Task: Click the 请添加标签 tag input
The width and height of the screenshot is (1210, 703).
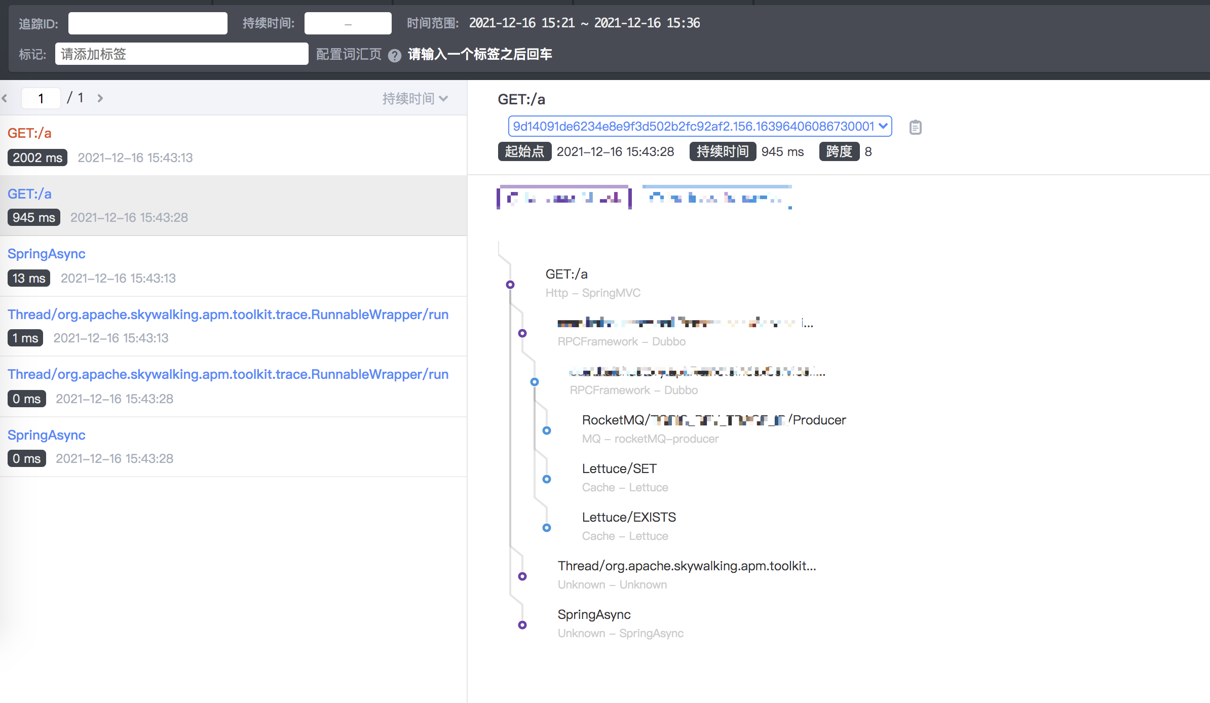Action: (181, 54)
